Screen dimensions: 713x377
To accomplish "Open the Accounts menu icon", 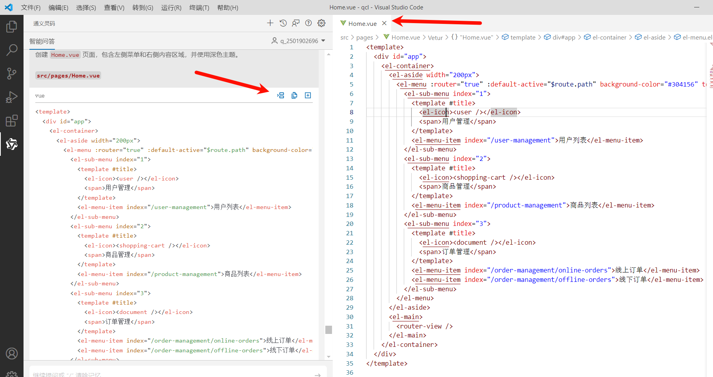I will [x=12, y=354].
